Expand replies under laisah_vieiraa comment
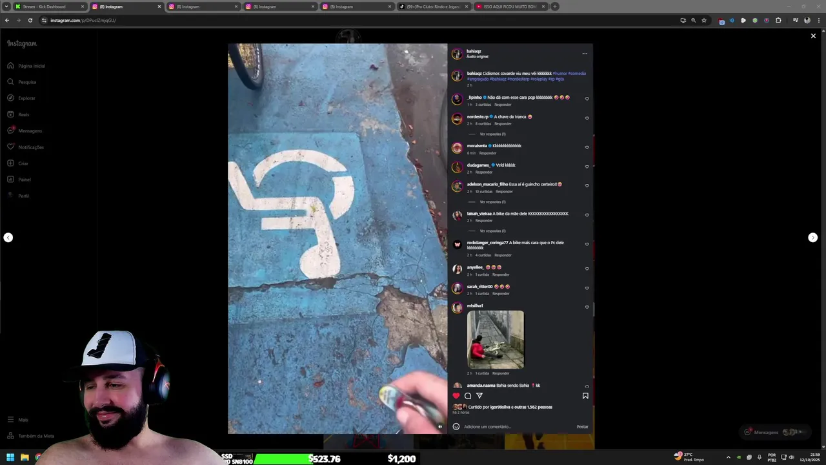 click(493, 231)
